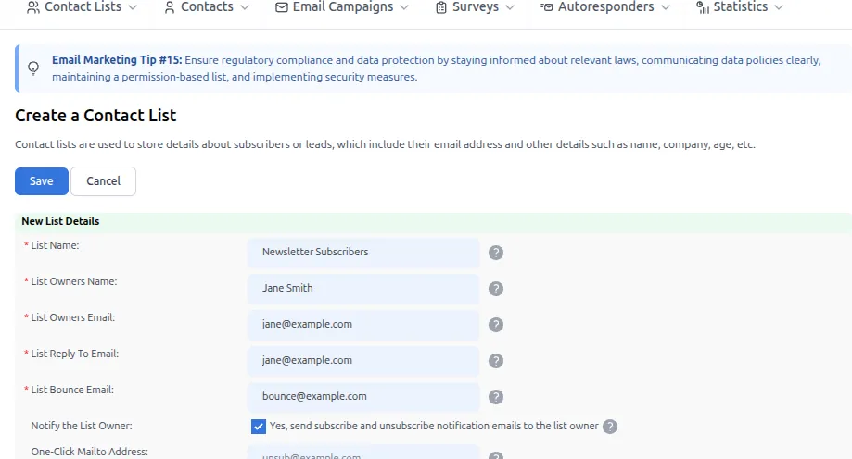Expand the Email Campaigns dropdown arrow
Screen dimensions: 852x459
tap(403, 7)
